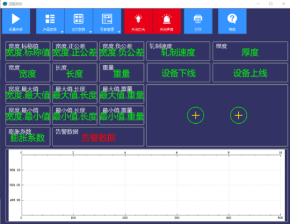Open run parameters (运行参数) icon

pyautogui.click(x=79, y=19)
